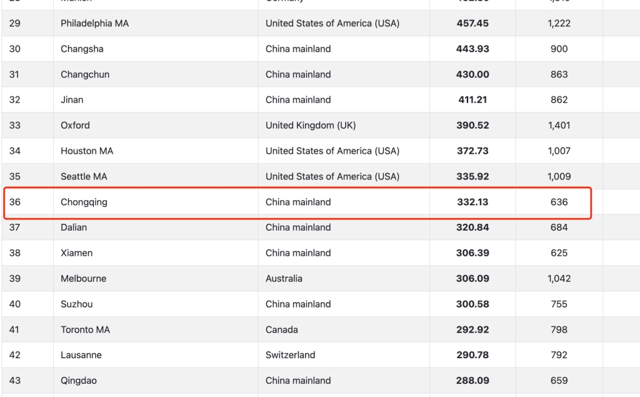Screen dimensions: 640x397
Task: Click Melbourne in the city column
Action: pyautogui.click(x=84, y=279)
